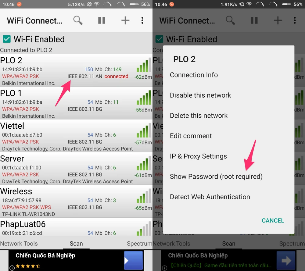The image size is (305, 271).
Task: Choose Delete this network option
Action: coord(199,116)
